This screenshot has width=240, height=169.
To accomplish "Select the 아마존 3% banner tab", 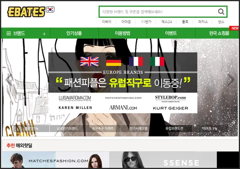I will pyautogui.click(x=210, y=129).
